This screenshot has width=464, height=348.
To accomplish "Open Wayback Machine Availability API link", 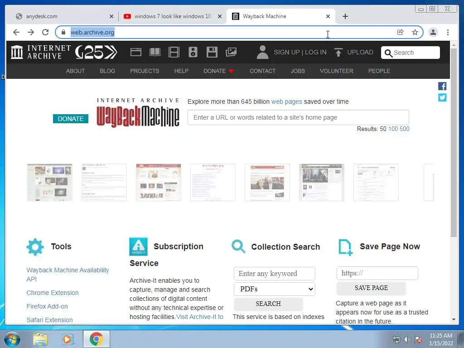I will pyautogui.click(x=68, y=275).
